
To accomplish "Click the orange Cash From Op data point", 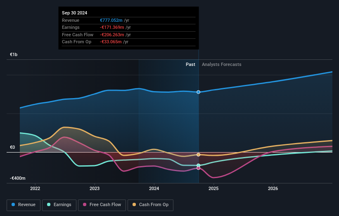I will coord(198,155).
